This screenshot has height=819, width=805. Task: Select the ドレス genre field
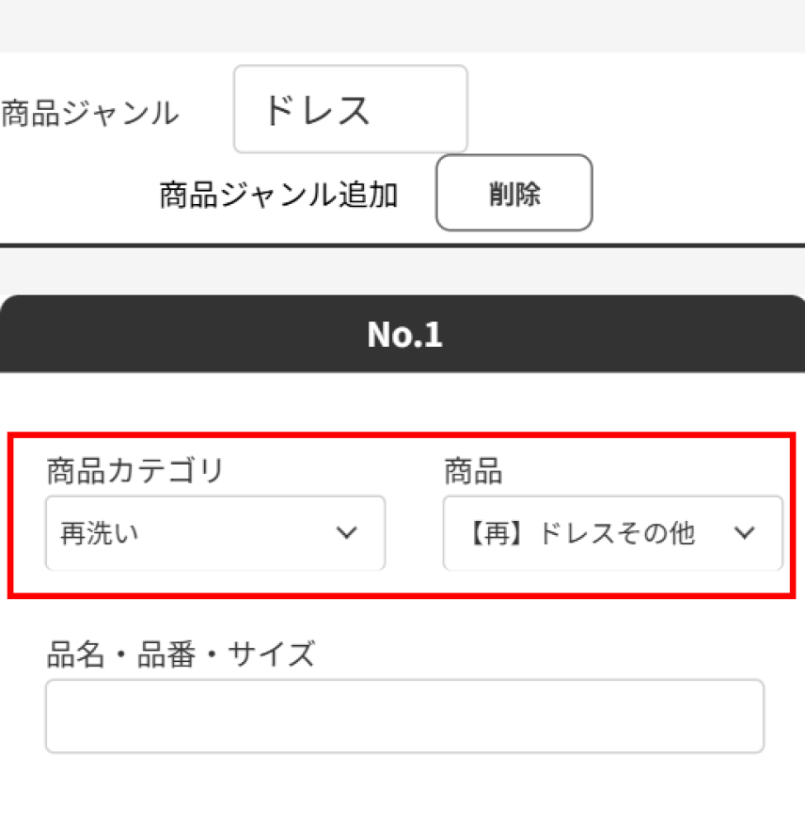[x=351, y=109]
